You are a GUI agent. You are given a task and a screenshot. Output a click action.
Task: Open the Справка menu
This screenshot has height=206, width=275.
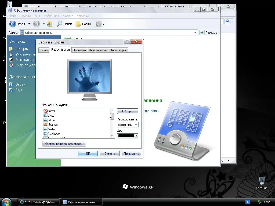(x=83, y=16)
